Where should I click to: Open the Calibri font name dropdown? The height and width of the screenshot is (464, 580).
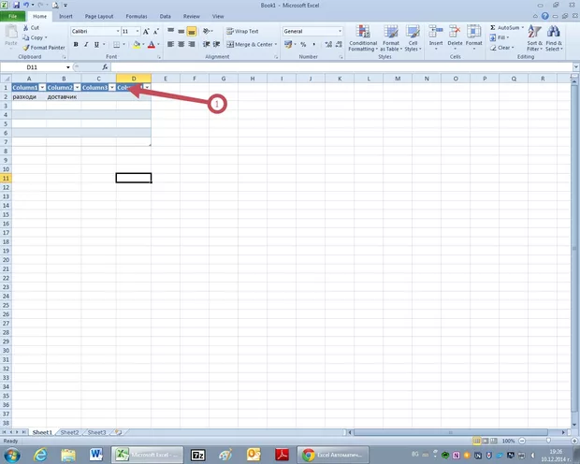pyautogui.click(x=118, y=32)
